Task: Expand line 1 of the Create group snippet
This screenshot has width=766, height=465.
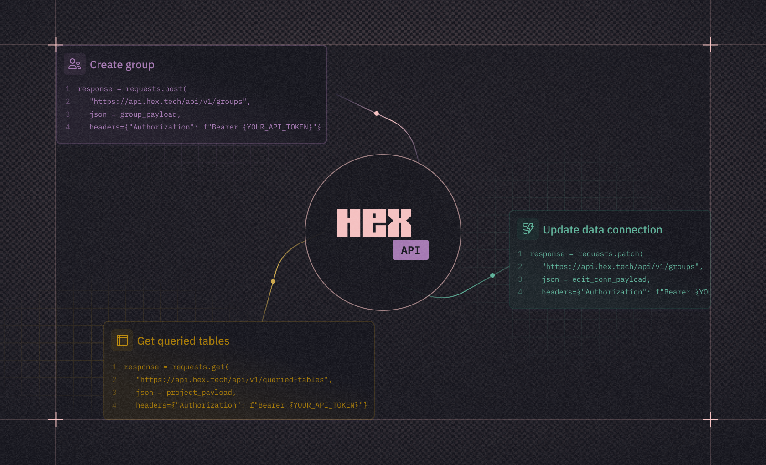Action: tap(132, 88)
